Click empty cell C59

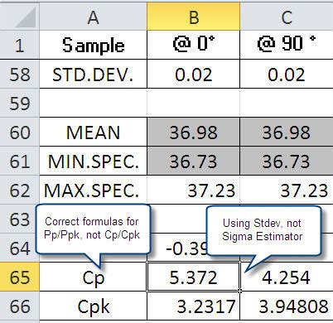click(287, 103)
